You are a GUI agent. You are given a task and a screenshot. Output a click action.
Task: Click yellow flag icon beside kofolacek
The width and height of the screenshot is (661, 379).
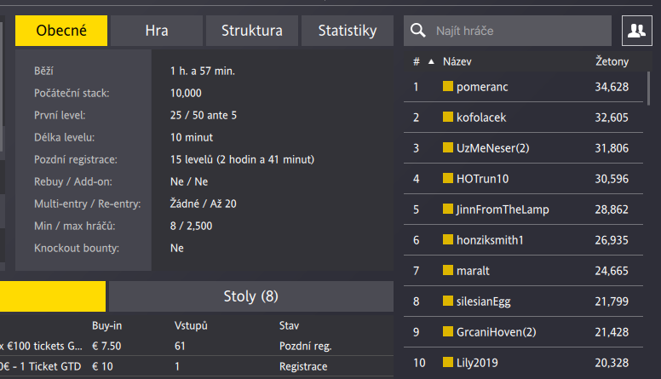pyautogui.click(x=448, y=117)
